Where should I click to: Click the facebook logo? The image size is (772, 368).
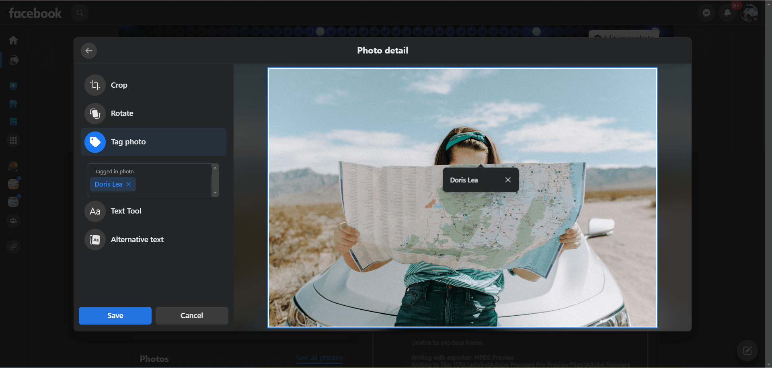coord(35,13)
